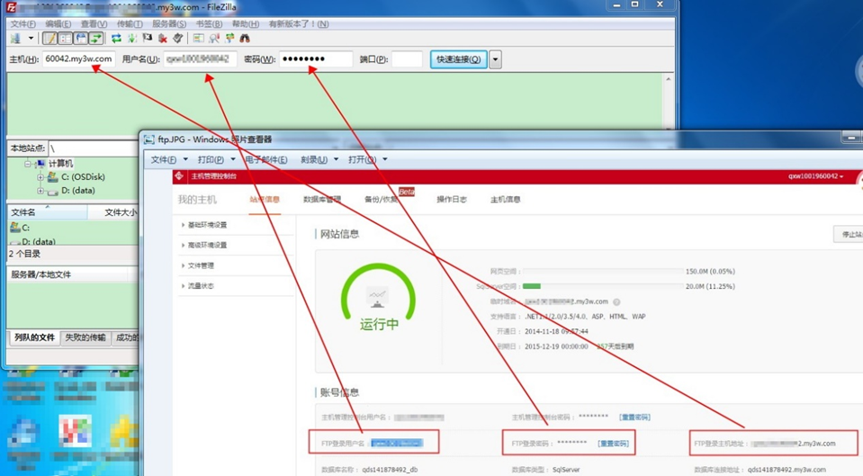The height and width of the screenshot is (476, 863).
Task: Open the quick connect history dropdown arrow
Action: (x=495, y=59)
